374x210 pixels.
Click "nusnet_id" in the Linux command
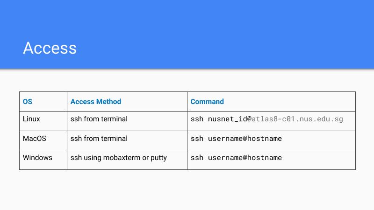pos(227,119)
